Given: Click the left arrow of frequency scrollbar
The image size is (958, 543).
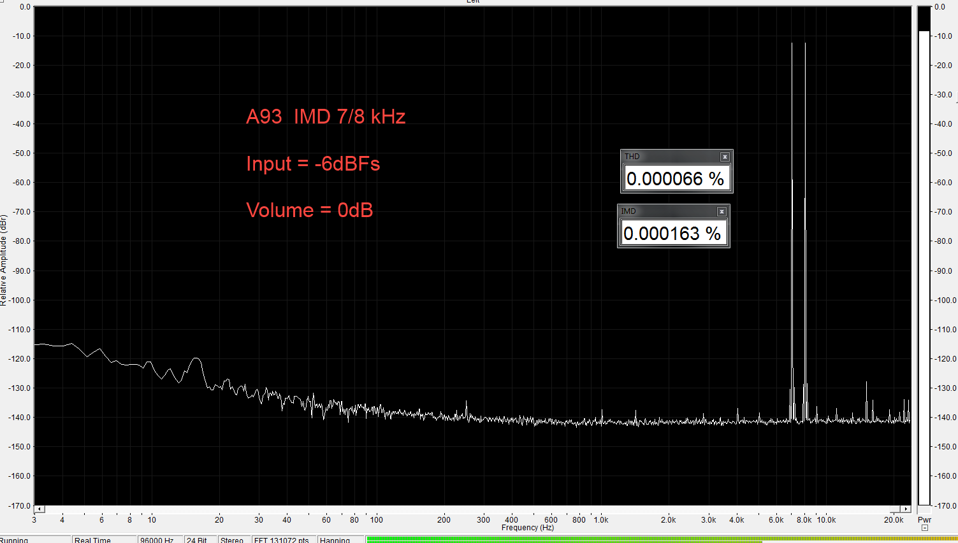Looking at the screenshot, I should point(40,509).
